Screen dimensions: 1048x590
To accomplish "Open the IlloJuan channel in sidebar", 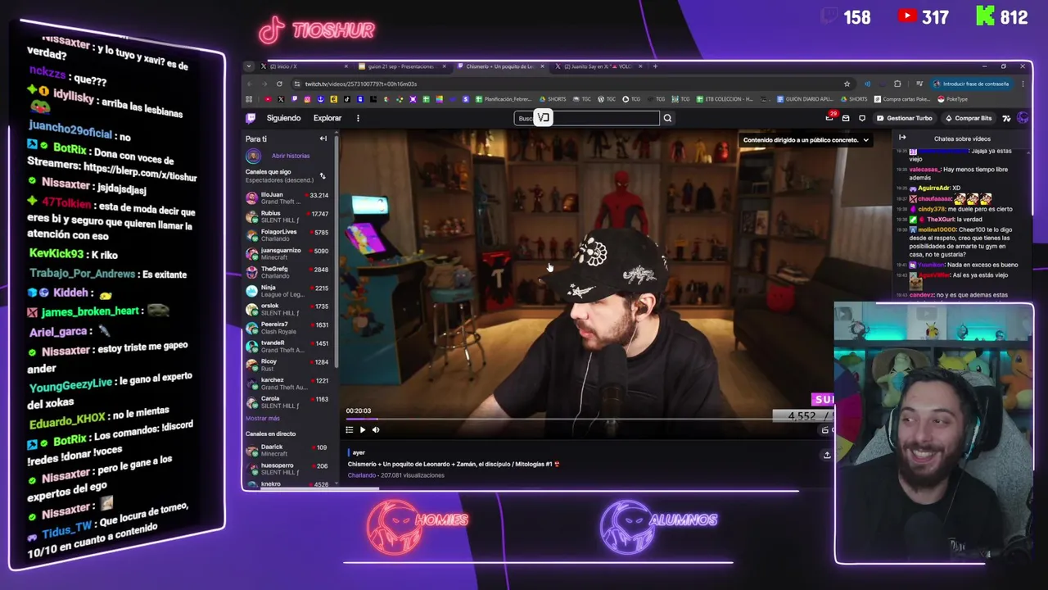I will click(x=287, y=198).
